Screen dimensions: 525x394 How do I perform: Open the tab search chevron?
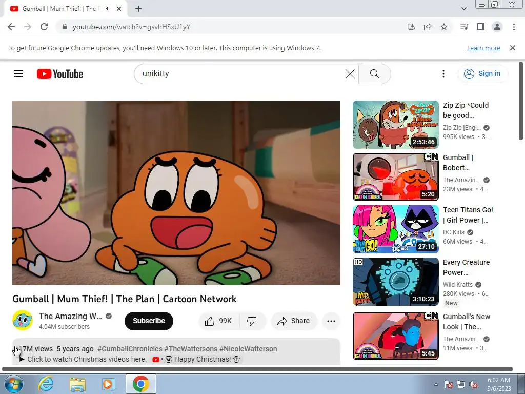pos(463,9)
